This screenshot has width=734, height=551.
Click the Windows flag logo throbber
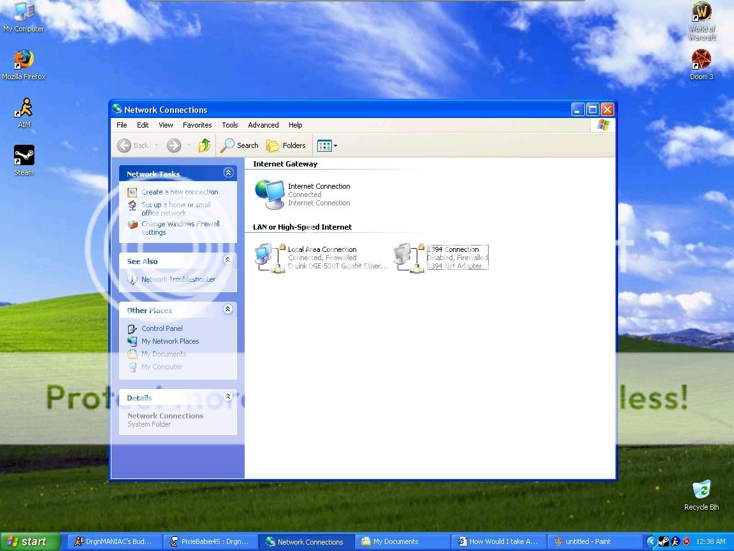click(x=603, y=125)
